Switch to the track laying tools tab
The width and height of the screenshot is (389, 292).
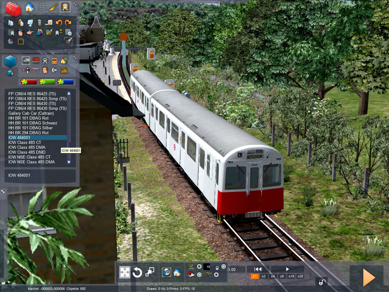point(41,7)
